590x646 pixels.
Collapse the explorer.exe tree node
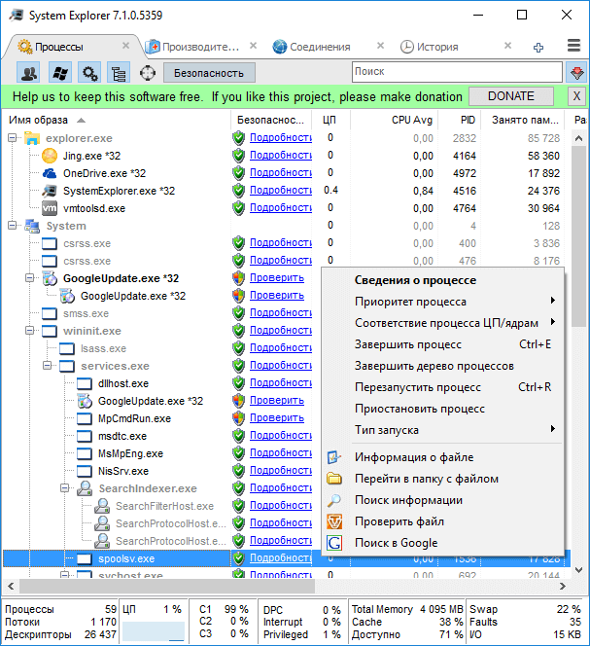point(13,137)
